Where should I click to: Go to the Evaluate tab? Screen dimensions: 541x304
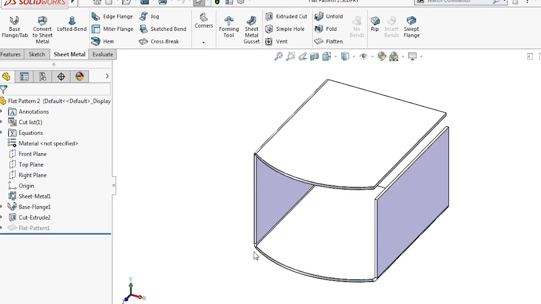[x=103, y=54]
